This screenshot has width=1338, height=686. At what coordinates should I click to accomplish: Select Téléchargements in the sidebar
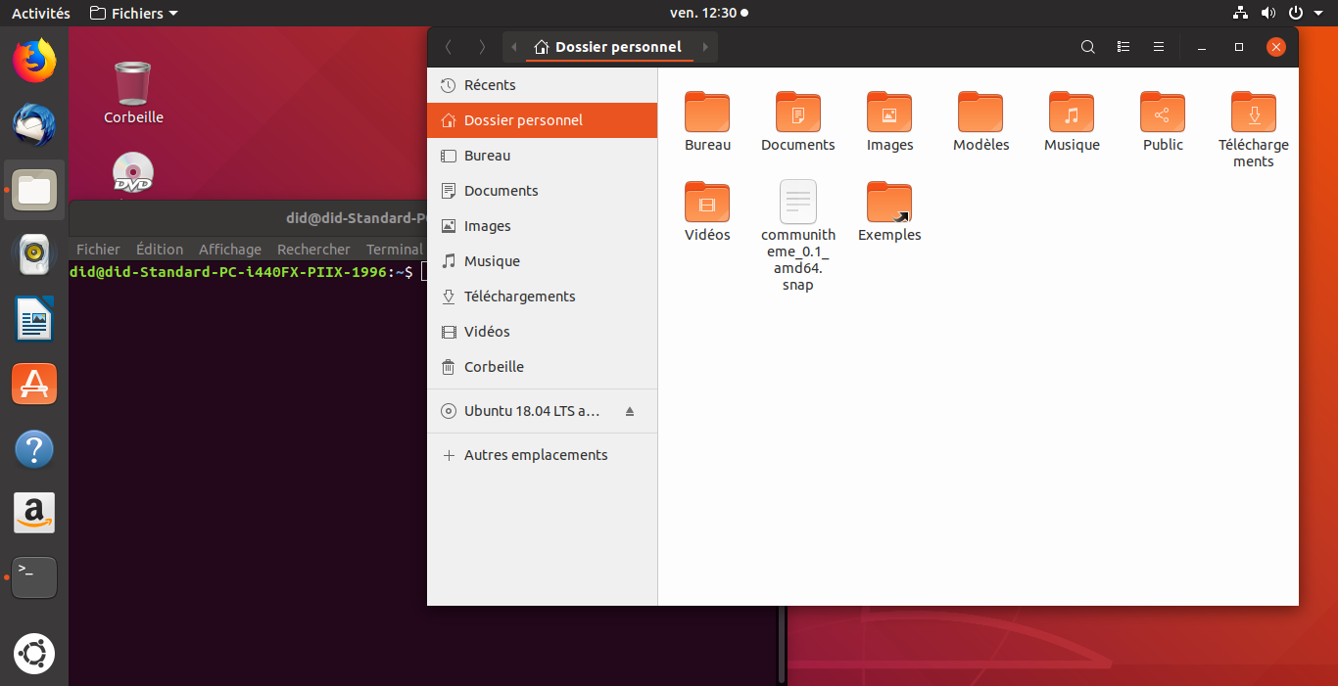542,297
